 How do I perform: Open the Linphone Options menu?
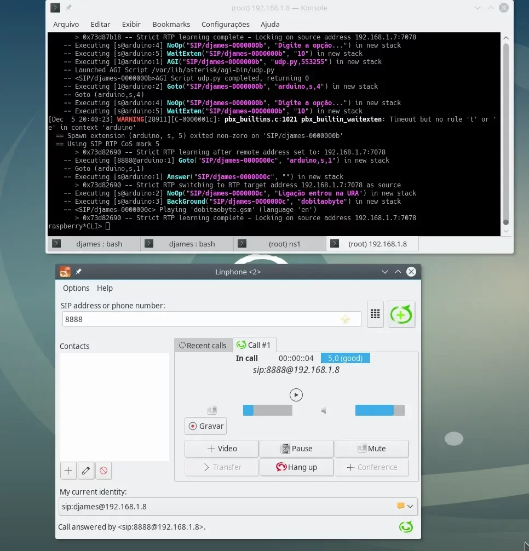point(76,288)
